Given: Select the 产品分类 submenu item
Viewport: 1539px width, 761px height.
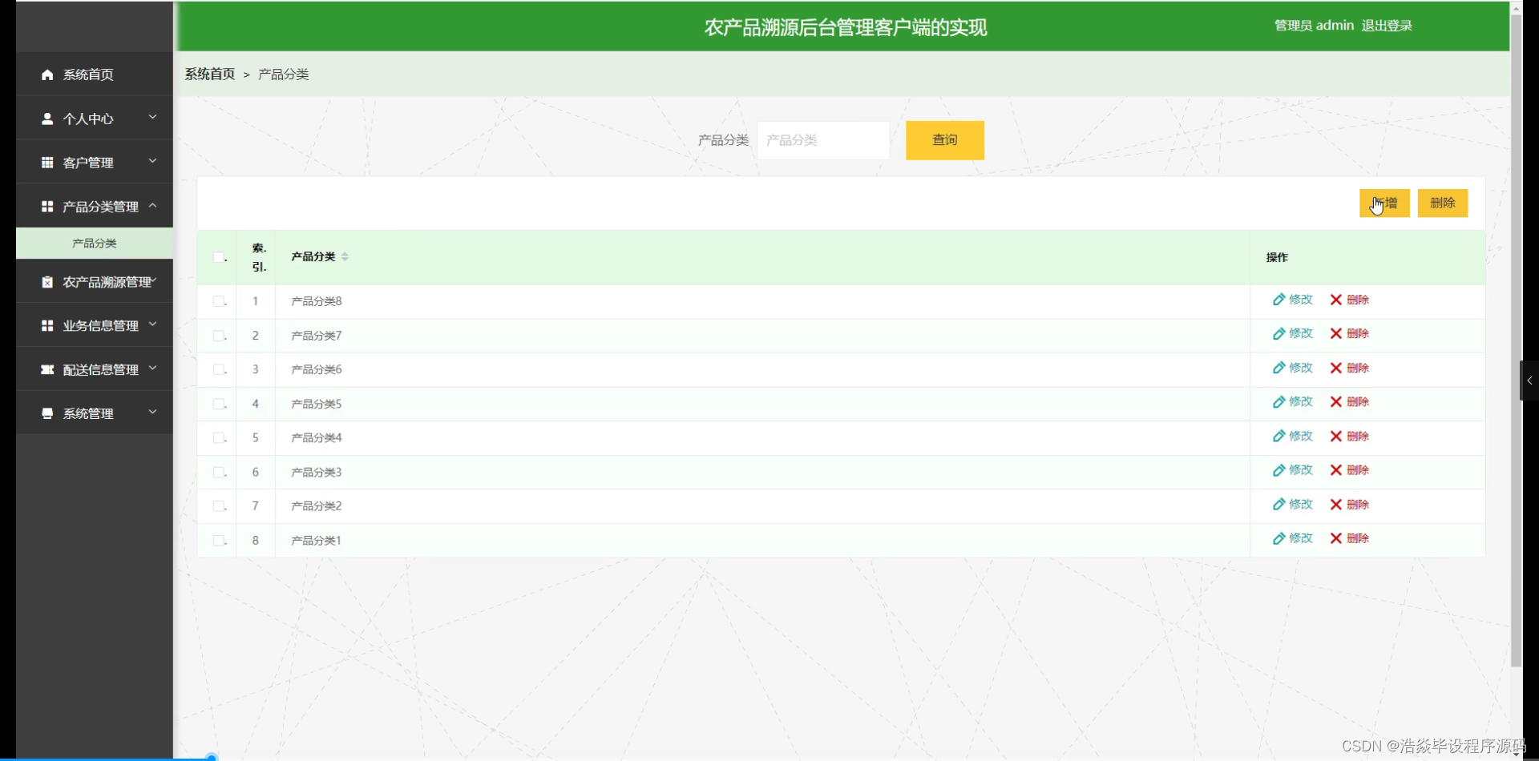Looking at the screenshot, I should (94, 243).
